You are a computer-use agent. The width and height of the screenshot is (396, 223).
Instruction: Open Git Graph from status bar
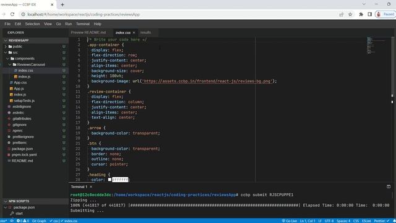39,221
